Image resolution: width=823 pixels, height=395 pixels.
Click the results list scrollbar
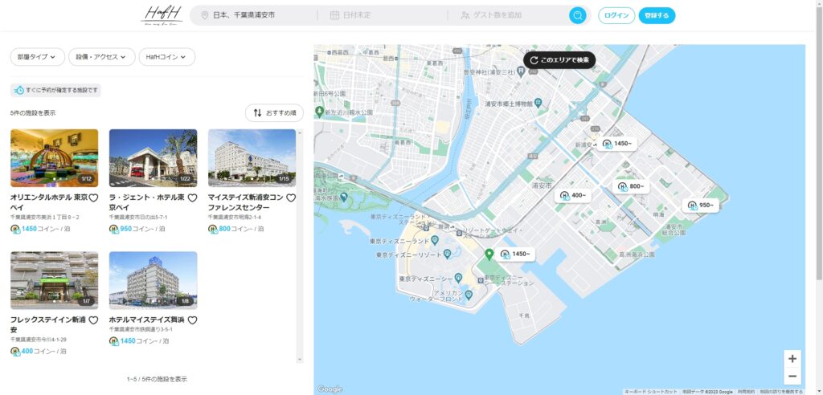(x=300, y=246)
